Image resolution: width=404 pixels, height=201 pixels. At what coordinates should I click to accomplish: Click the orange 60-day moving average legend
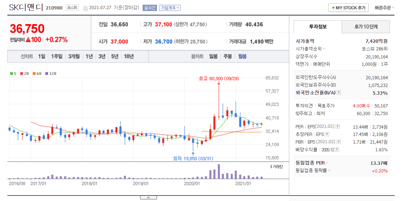point(37,73)
